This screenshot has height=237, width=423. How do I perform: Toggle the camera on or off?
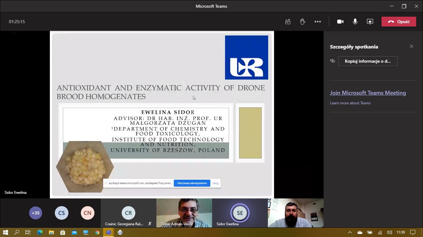pyautogui.click(x=340, y=22)
